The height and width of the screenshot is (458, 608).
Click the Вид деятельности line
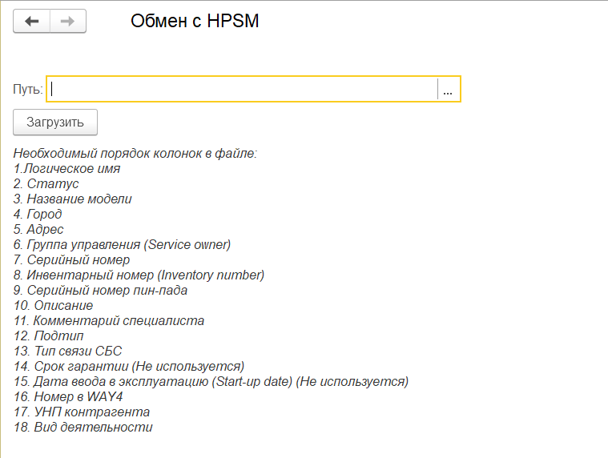[x=83, y=427]
